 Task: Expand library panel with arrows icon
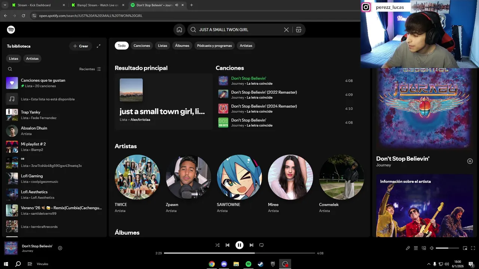(98, 46)
